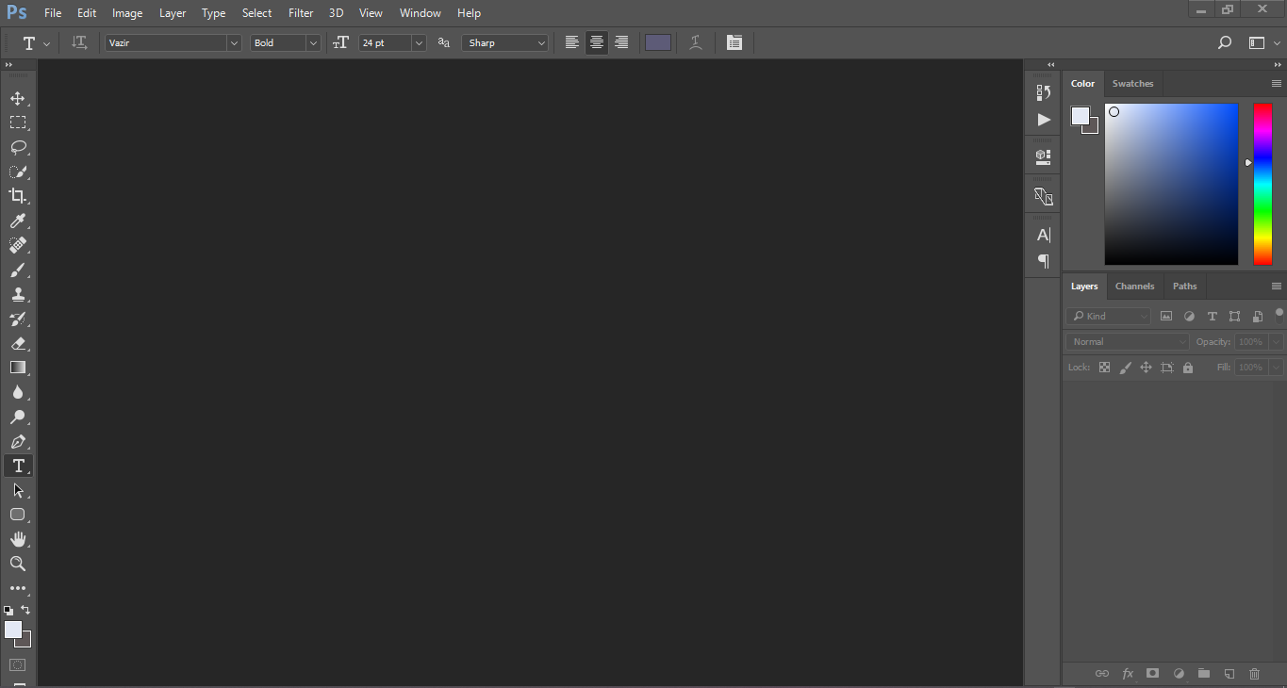The image size is (1287, 688).
Task: Open the Bold font style dropdown
Action: click(x=313, y=42)
